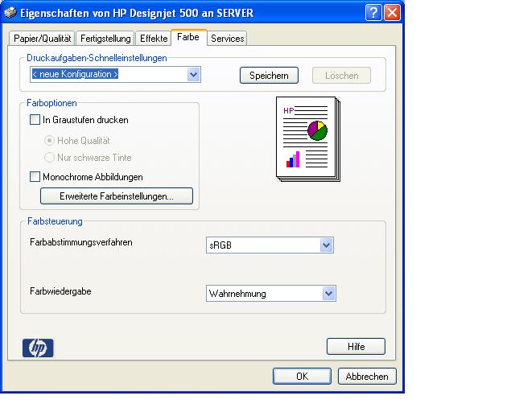
Task: Cancel with the Abbrechen button
Action: (367, 376)
